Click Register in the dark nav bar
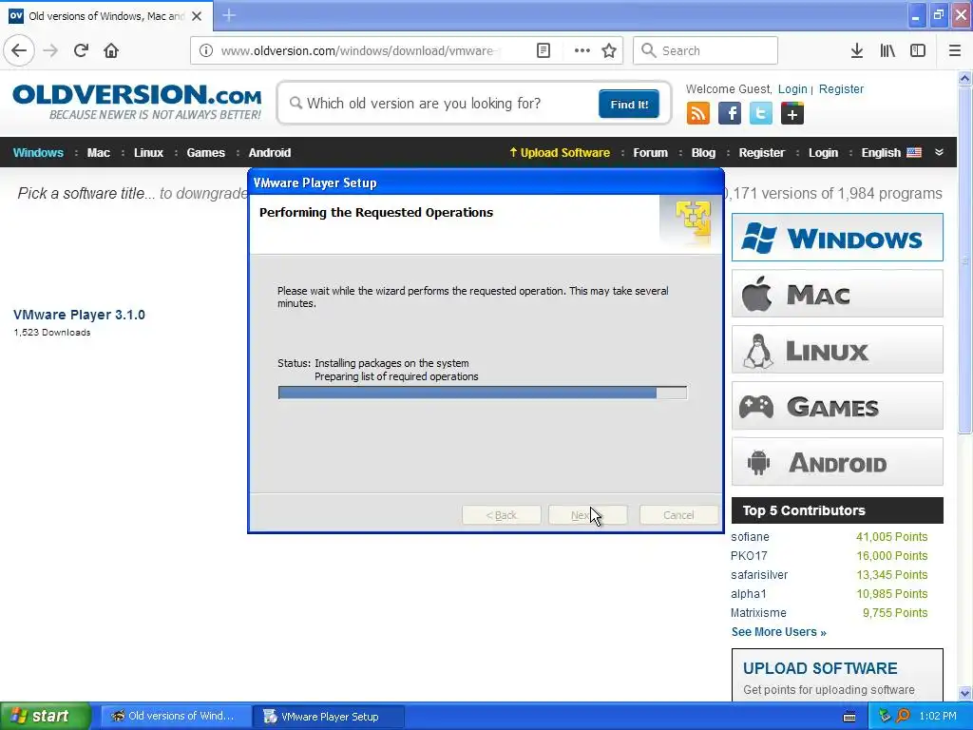973x730 pixels. (x=761, y=153)
